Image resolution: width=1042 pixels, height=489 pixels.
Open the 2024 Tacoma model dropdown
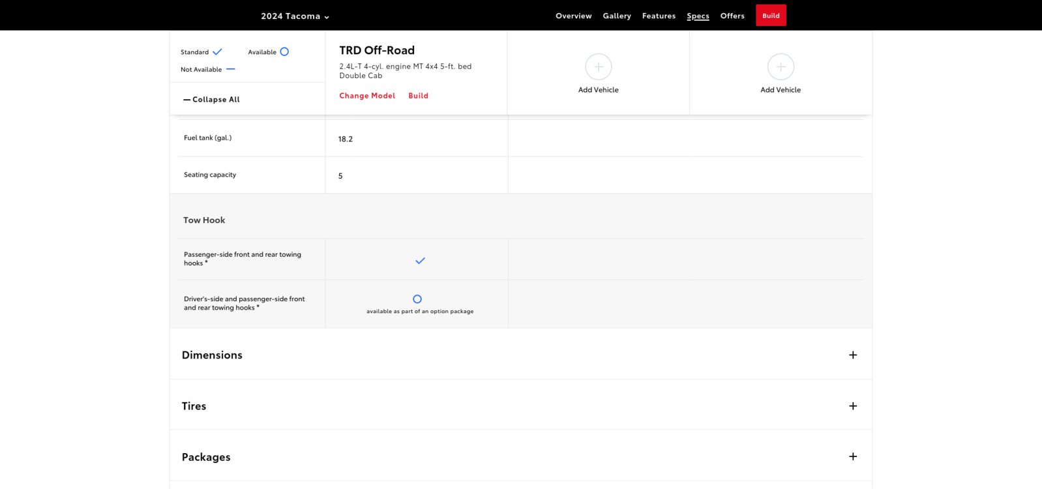[295, 16]
